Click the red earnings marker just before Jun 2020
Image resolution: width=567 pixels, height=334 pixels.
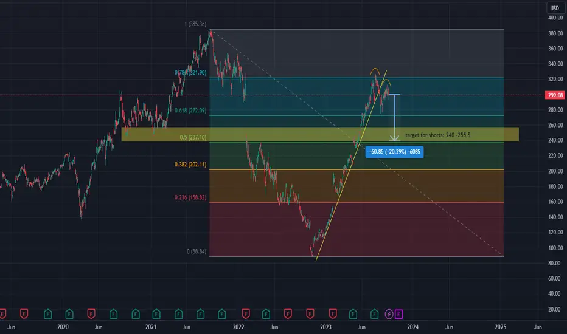(x=91, y=314)
